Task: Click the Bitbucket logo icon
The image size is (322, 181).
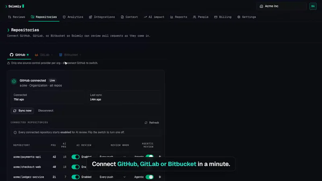Action: tap(61, 55)
